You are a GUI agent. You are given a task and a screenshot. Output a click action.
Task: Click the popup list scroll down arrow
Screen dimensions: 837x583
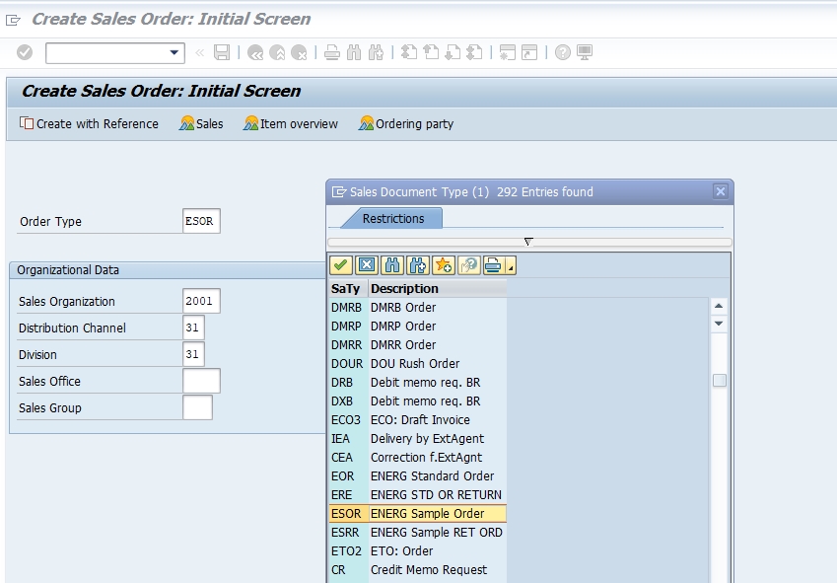(719, 324)
